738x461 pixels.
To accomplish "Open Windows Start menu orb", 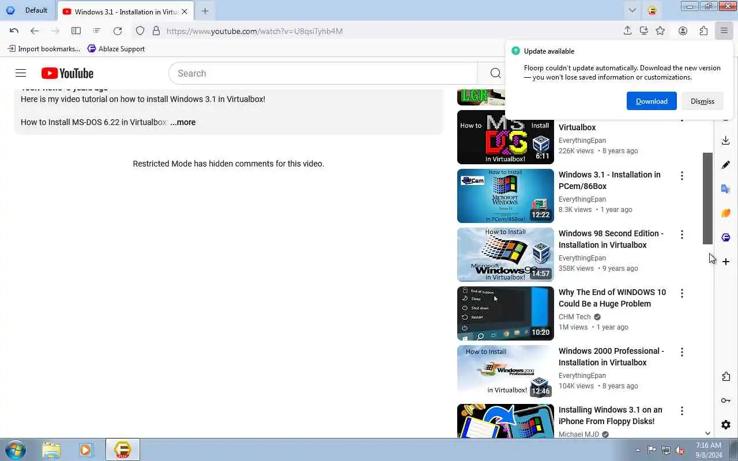I will 15,450.
